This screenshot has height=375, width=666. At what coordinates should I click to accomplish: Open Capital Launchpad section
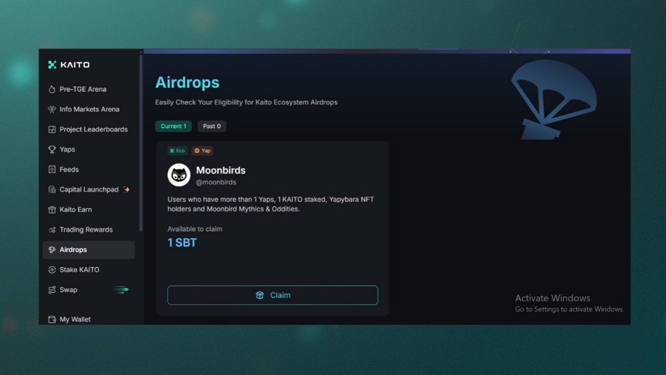coord(89,189)
